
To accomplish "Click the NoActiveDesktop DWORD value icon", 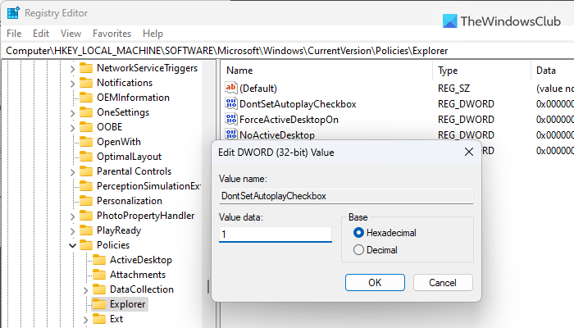I will point(230,135).
